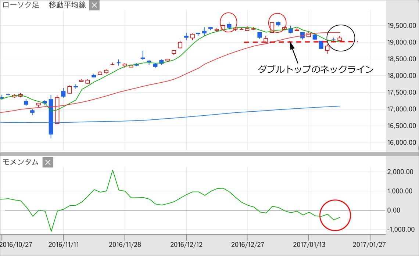Click the red-circled momentum dip
419x256 pixels.
335,215
